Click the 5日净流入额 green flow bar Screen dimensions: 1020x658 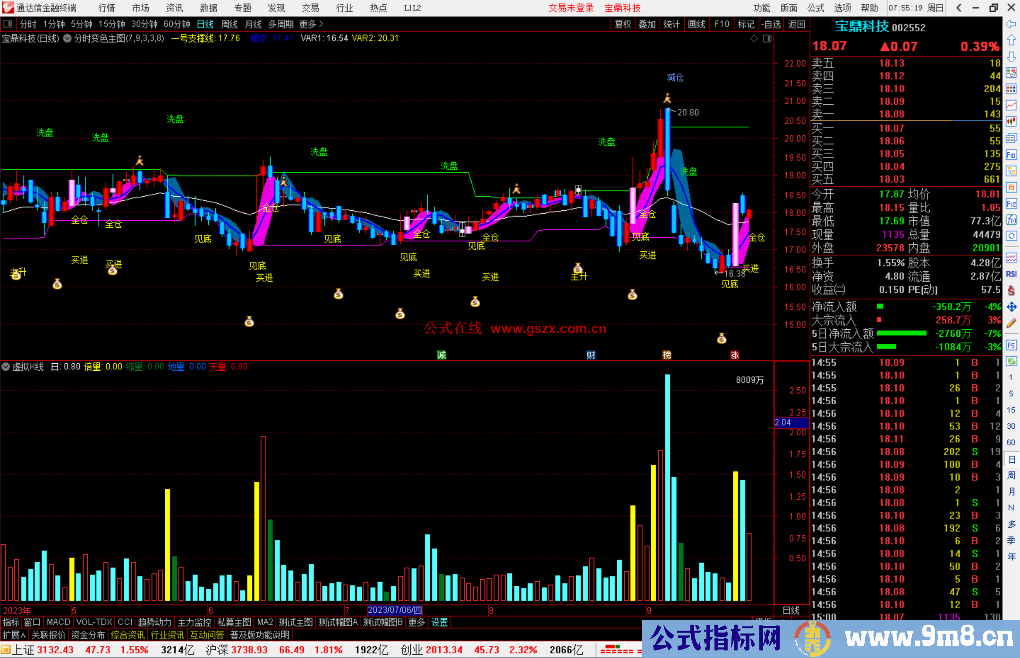901,333
